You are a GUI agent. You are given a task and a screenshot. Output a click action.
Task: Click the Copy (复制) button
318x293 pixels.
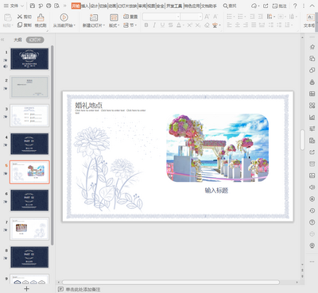(x=25, y=25)
